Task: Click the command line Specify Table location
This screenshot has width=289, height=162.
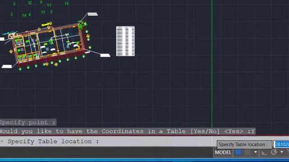Action: [53, 141]
